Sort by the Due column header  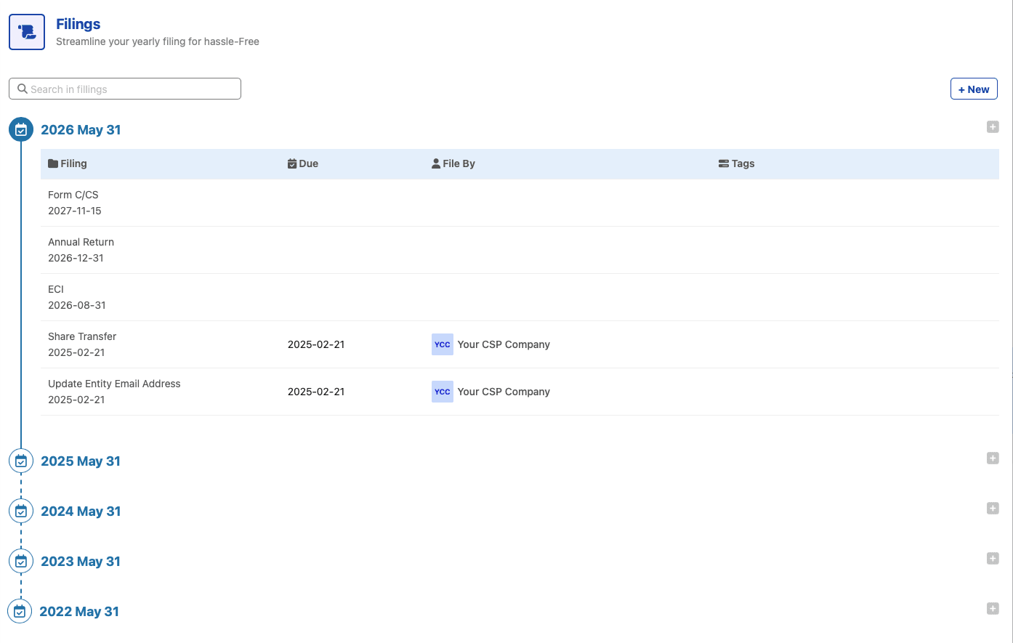coord(303,163)
